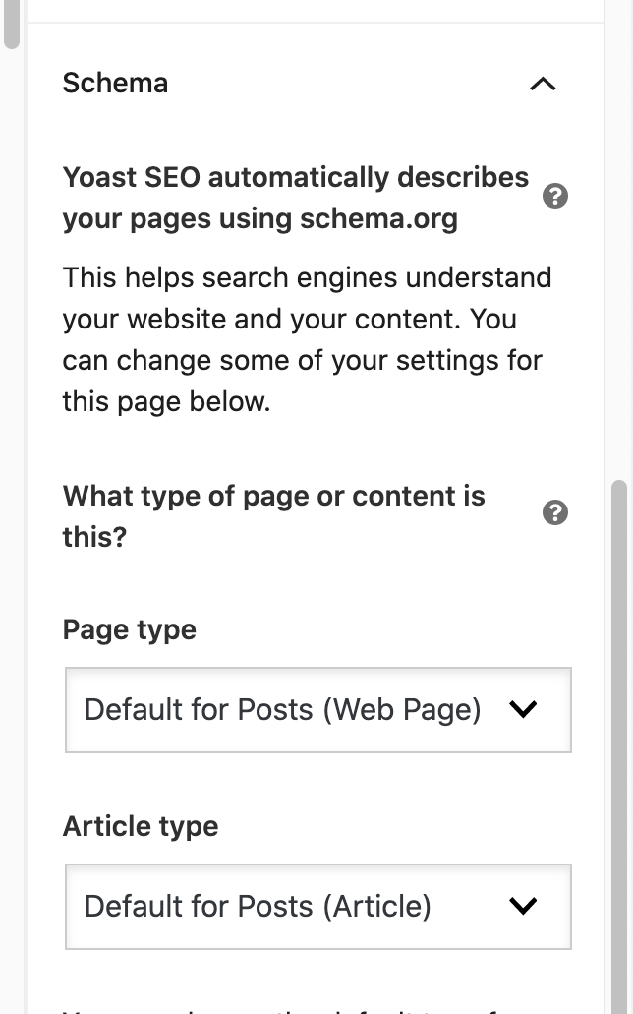
Task: Click the Page type dropdown arrow
Action: click(x=524, y=709)
